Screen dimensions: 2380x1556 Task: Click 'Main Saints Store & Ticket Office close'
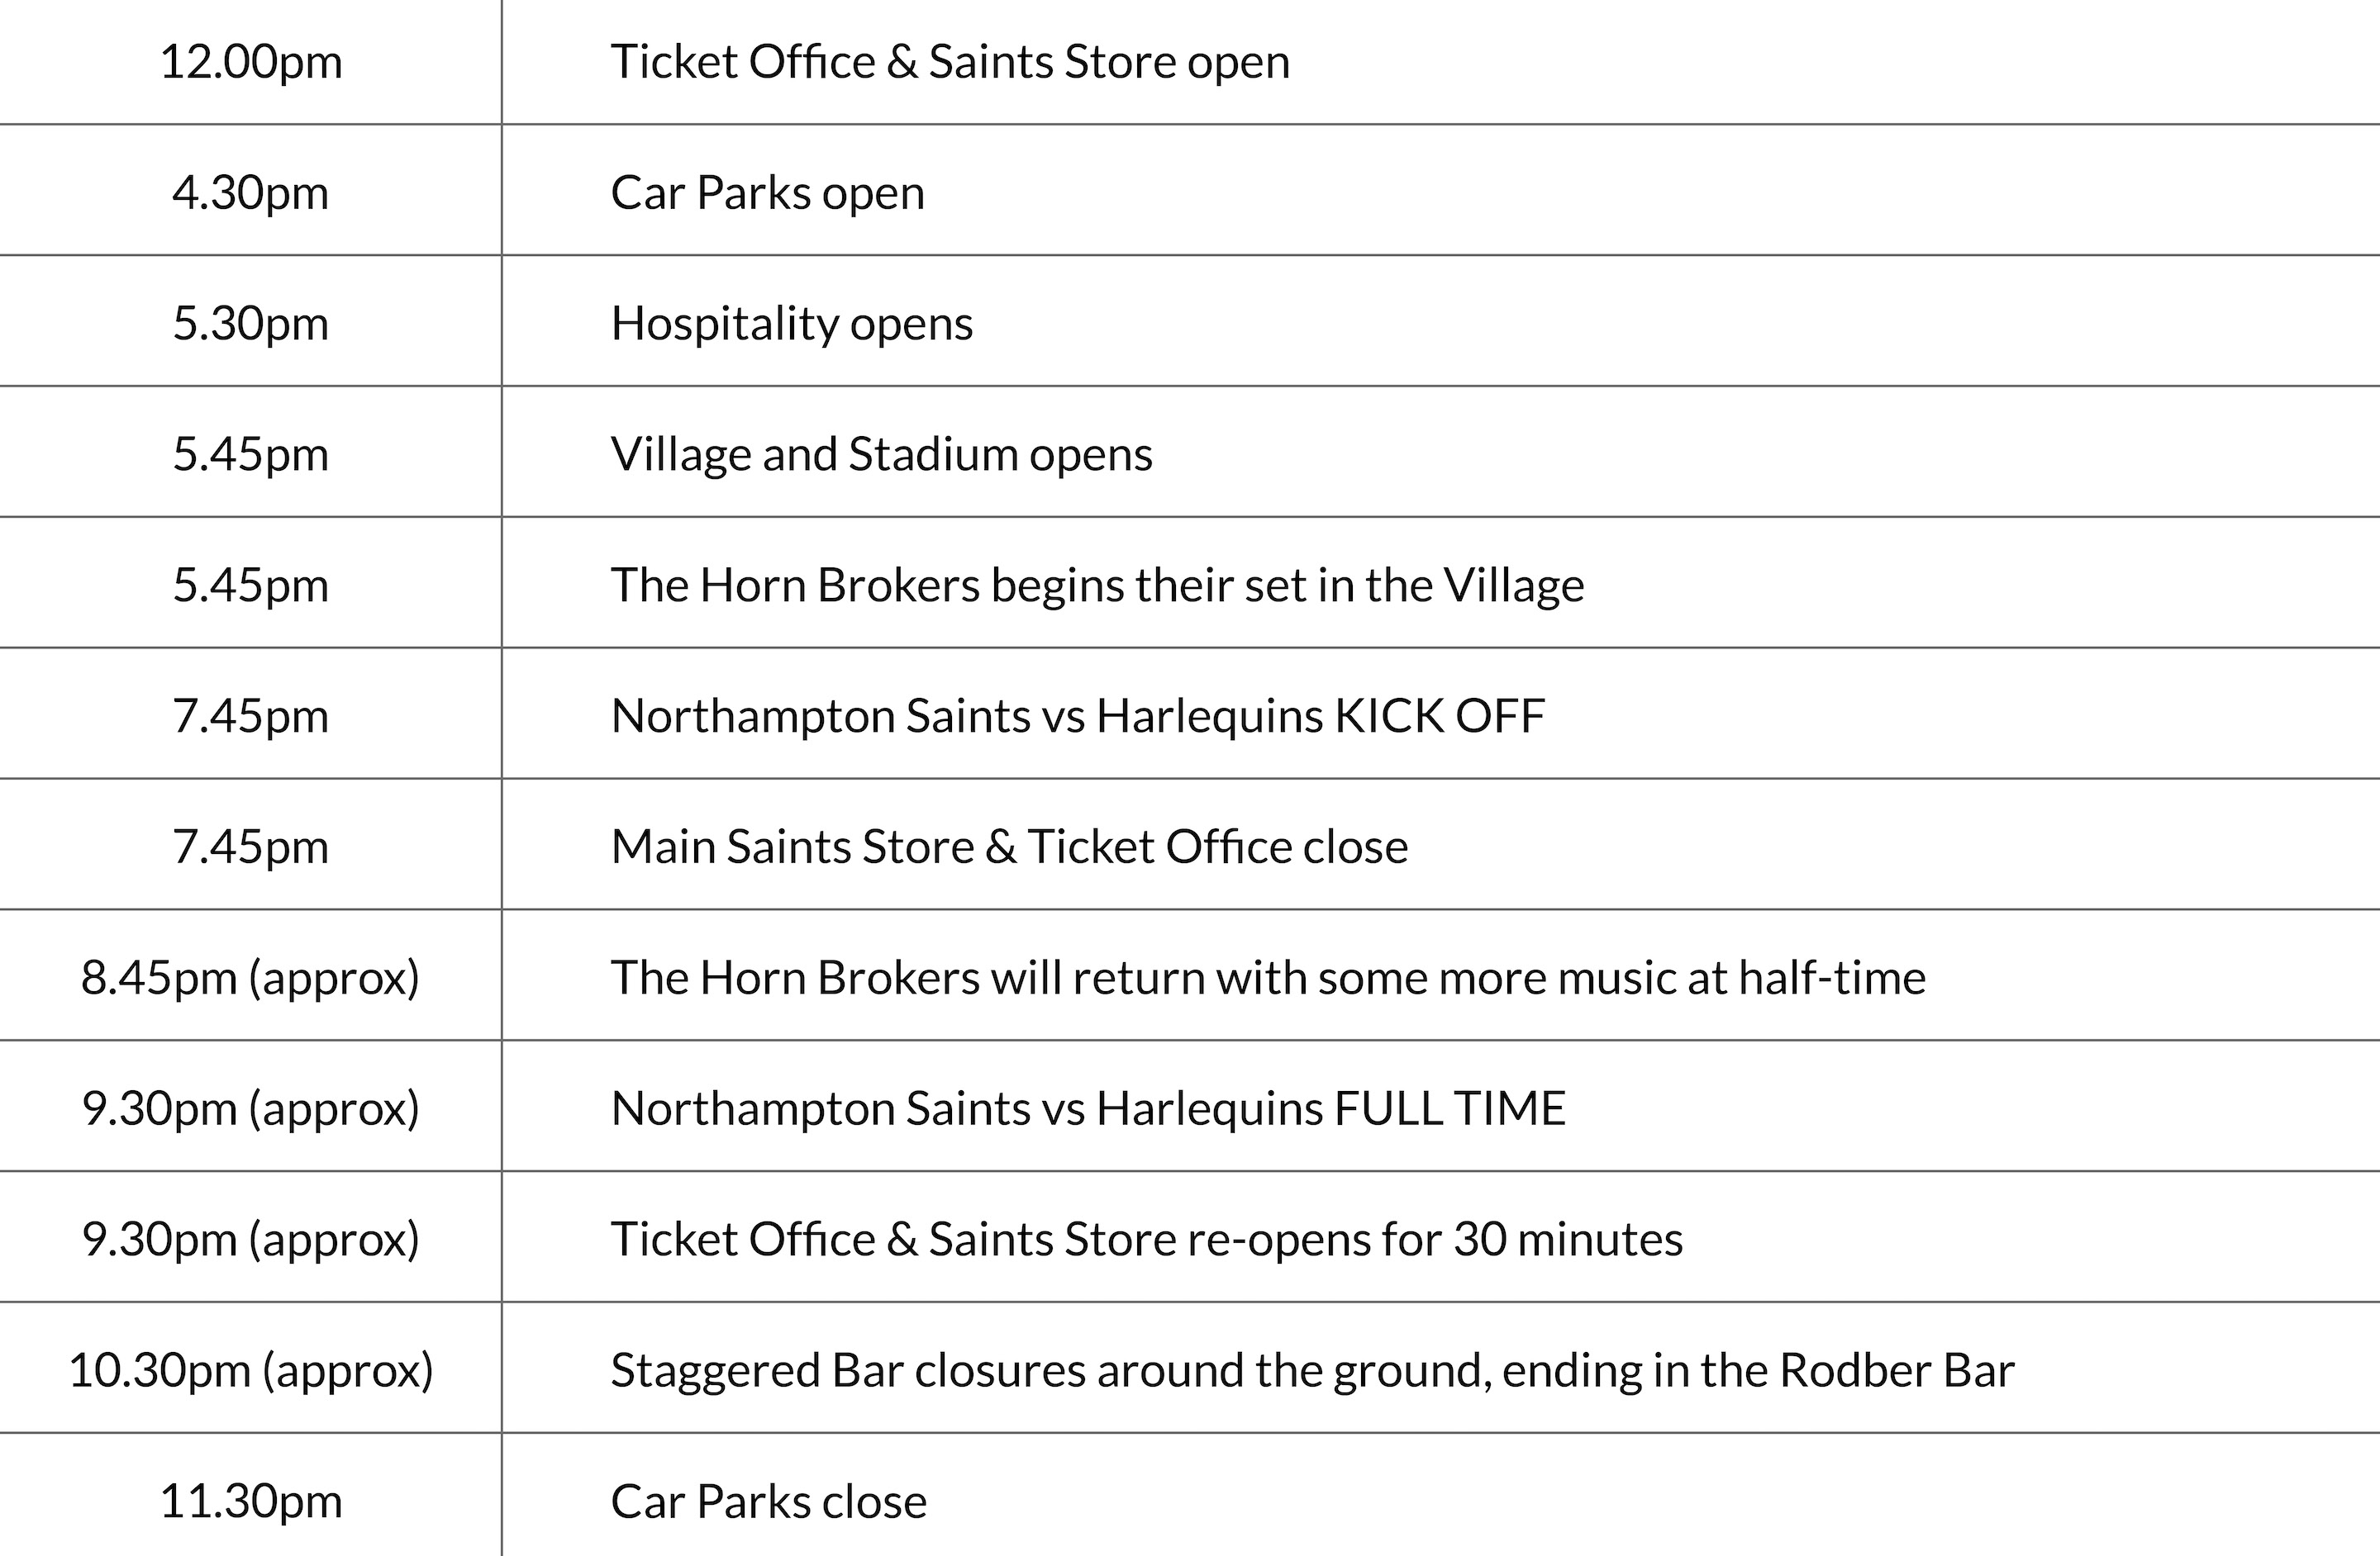click(1008, 847)
